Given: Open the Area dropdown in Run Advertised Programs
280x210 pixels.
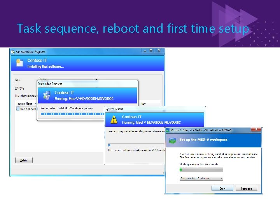Looking at the screenshot, I should [x=68, y=79].
